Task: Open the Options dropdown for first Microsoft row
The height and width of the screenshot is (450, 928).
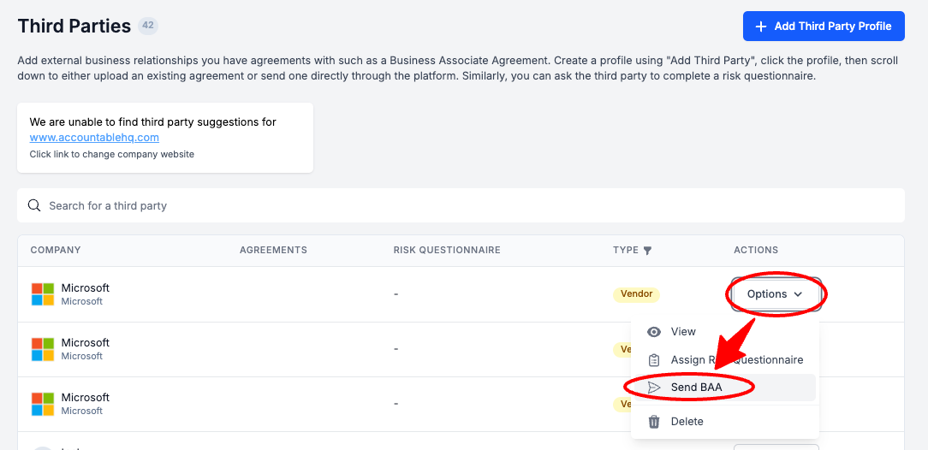Action: [x=776, y=294]
